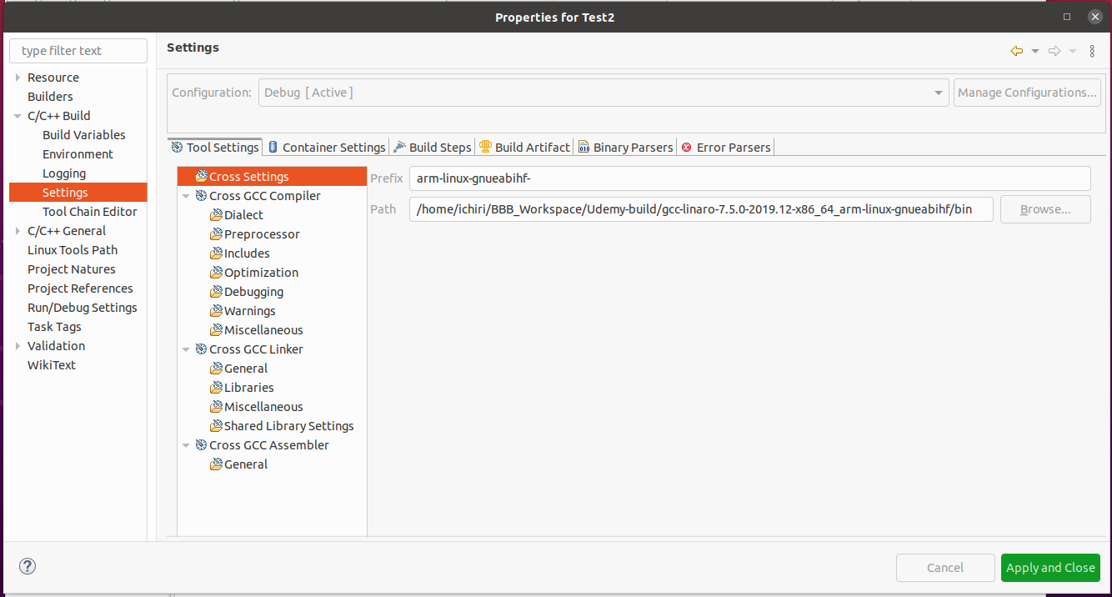Viewport: 1112px width, 597px height.
Task: Expand the C/C++ General node
Action: pos(18,231)
